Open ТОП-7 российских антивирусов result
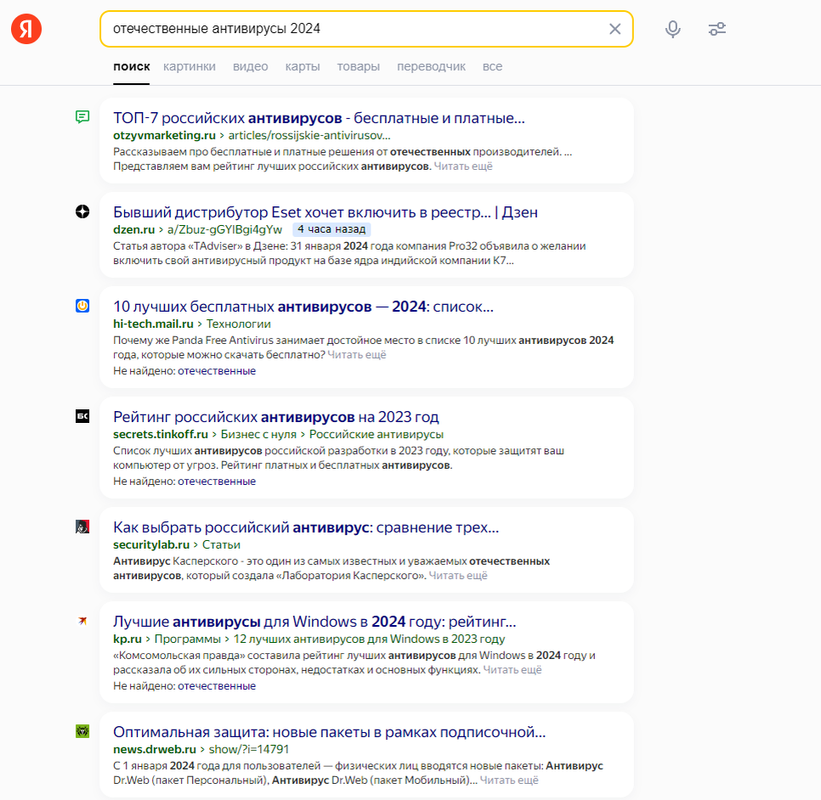Viewport: 821px width, 800px height. click(319, 118)
